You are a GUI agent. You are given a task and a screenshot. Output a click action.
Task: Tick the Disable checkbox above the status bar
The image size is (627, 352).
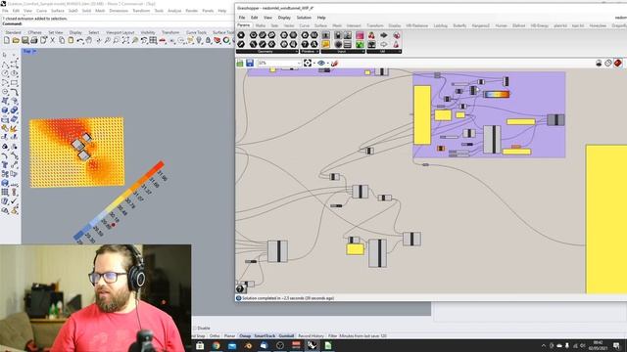pyautogui.click(x=195, y=329)
